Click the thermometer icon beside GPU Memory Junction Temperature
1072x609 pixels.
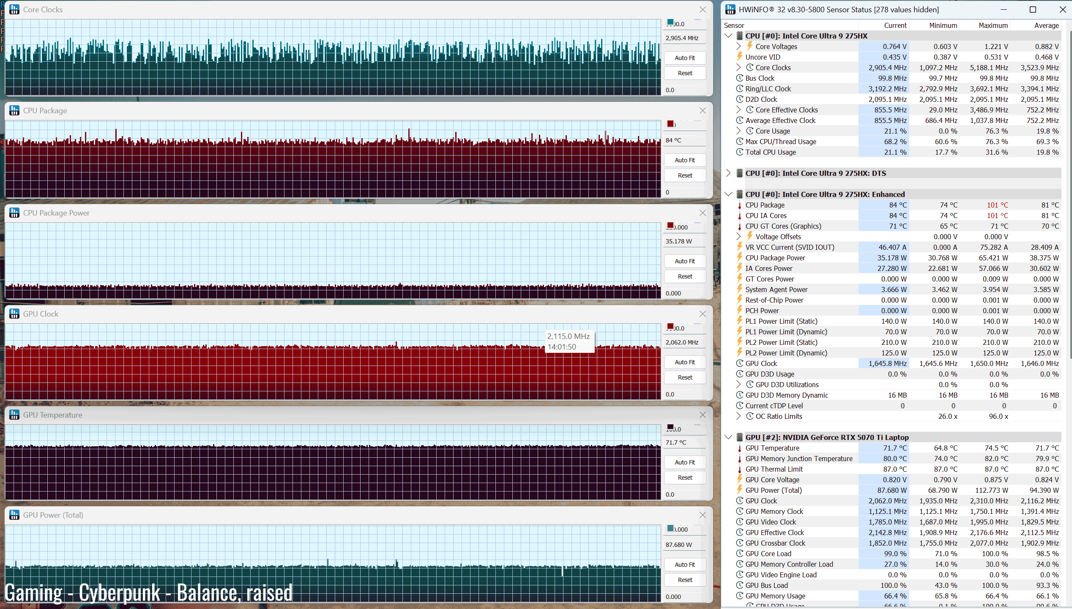click(740, 459)
